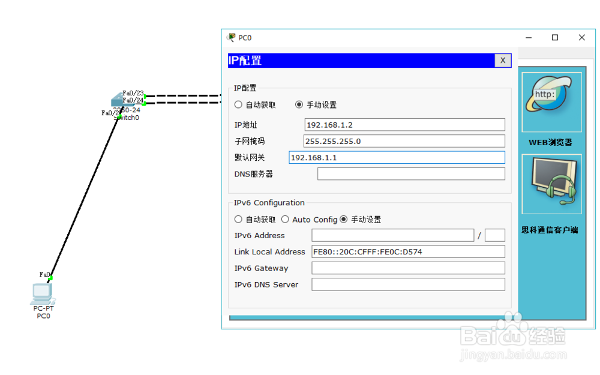Click the IPv6 prefix length field
This screenshot has width=600, height=375.
click(495, 235)
